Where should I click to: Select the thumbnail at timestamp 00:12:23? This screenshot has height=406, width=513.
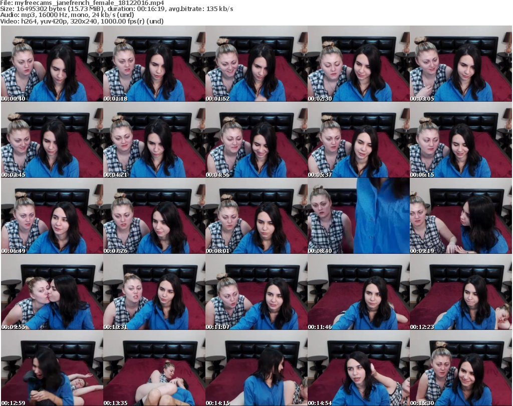point(461,292)
